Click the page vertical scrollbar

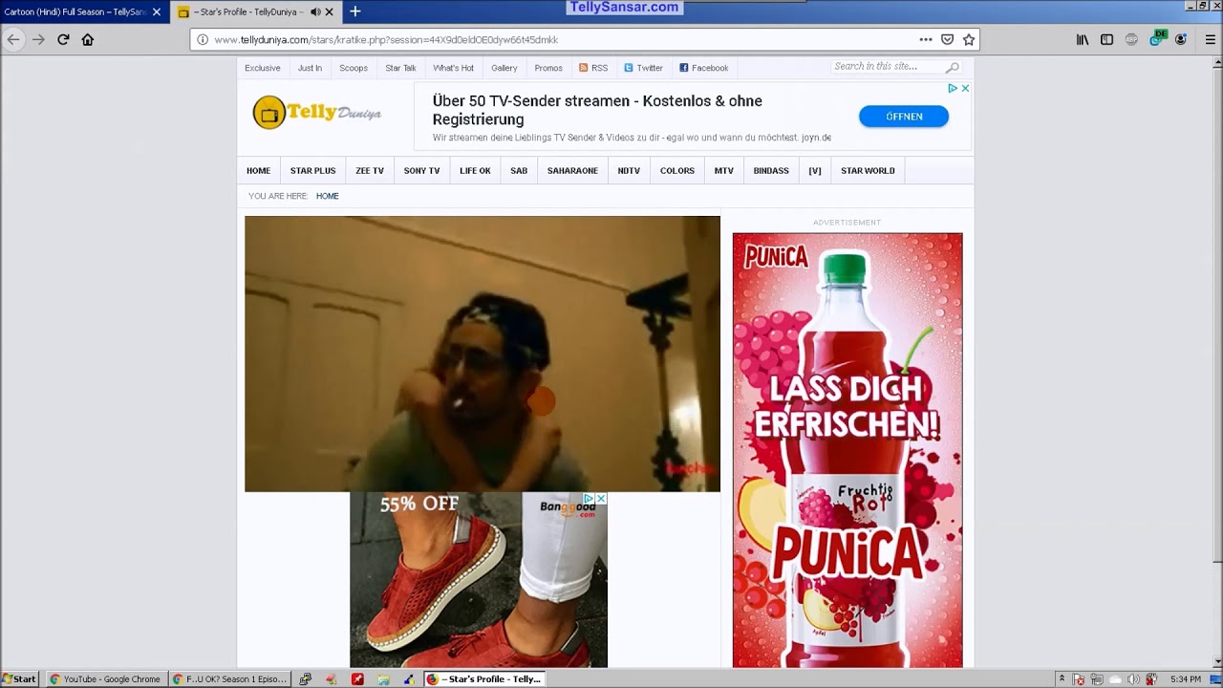tap(1216, 315)
